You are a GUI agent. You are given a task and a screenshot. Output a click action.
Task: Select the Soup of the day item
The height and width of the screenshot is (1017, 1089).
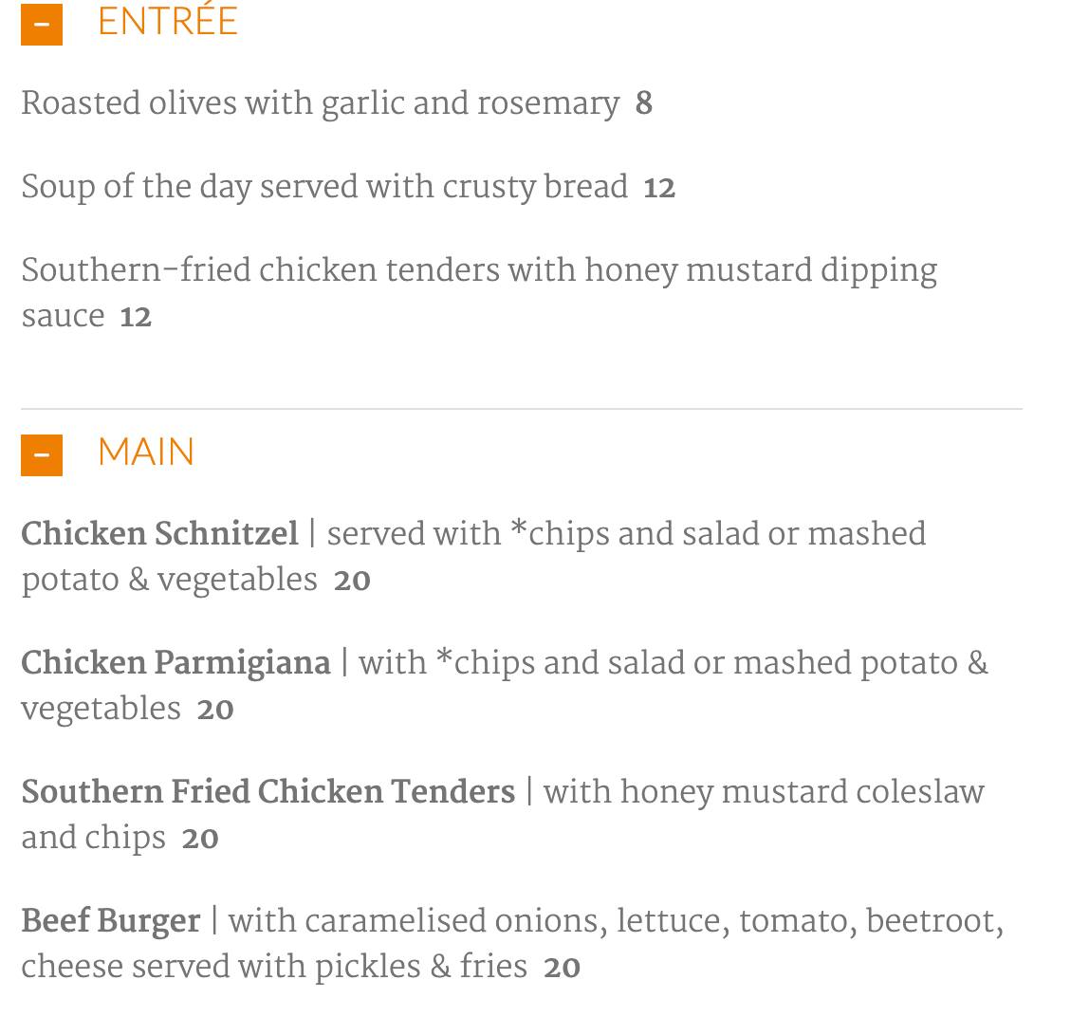click(x=324, y=187)
